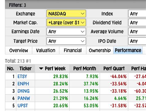Open the Market Cap. filter dropdown
This screenshot has height=111, width=146.
coord(66,22)
